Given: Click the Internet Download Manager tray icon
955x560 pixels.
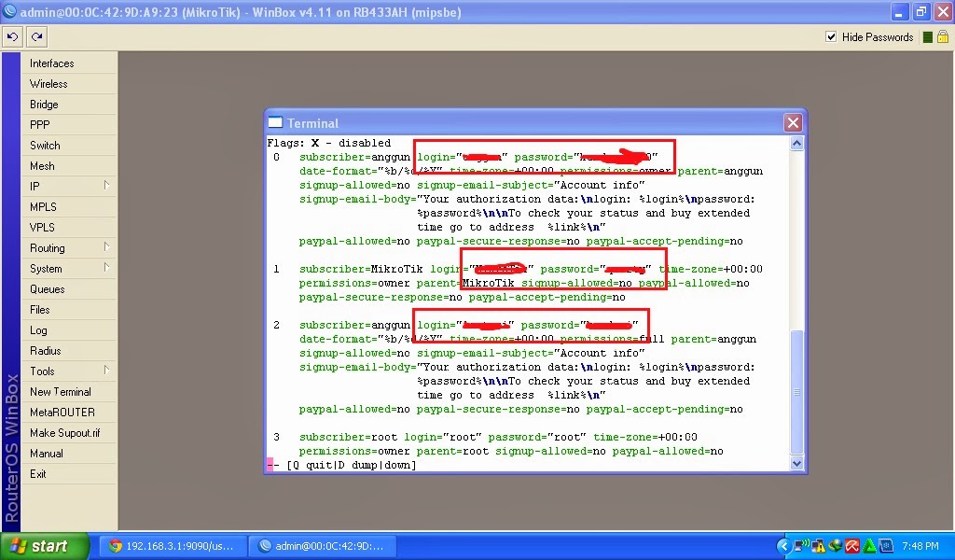Looking at the screenshot, I should [835, 546].
